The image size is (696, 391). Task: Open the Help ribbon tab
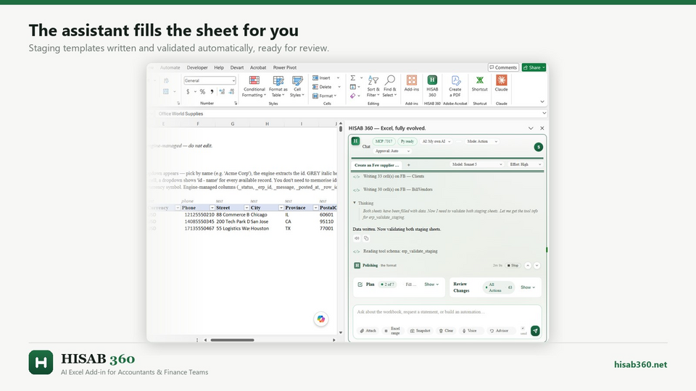pyautogui.click(x=219, y=68)
